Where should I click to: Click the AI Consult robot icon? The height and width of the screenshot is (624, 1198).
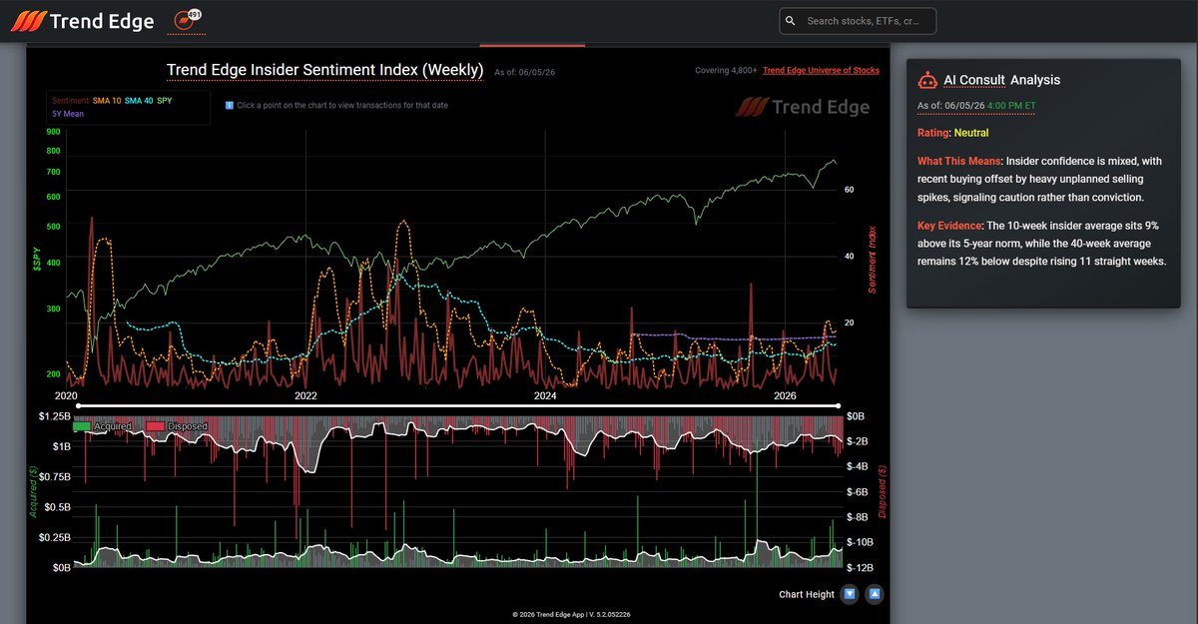pos(926,80)
